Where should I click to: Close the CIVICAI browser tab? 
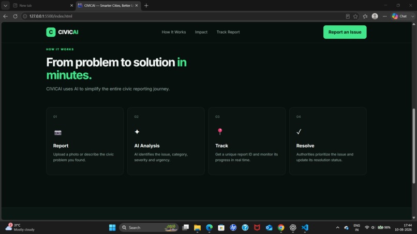[x=137, y=6]
